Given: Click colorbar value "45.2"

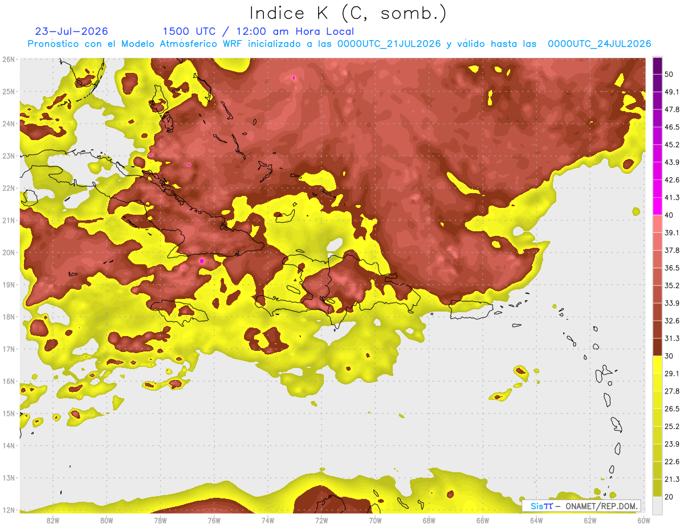Looking at the screenshot, I should pyautogui.click(x=671, y=144).
